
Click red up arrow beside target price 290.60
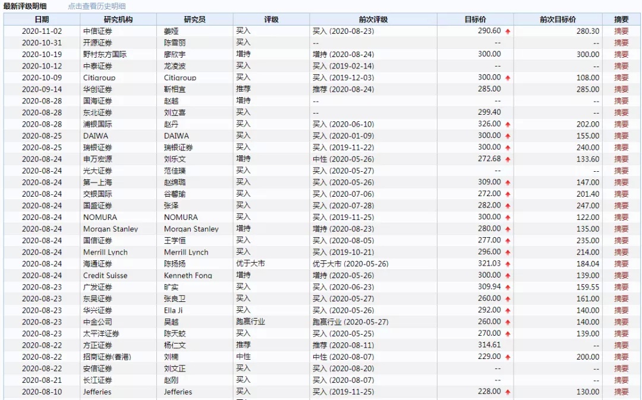tap(508, 32)
